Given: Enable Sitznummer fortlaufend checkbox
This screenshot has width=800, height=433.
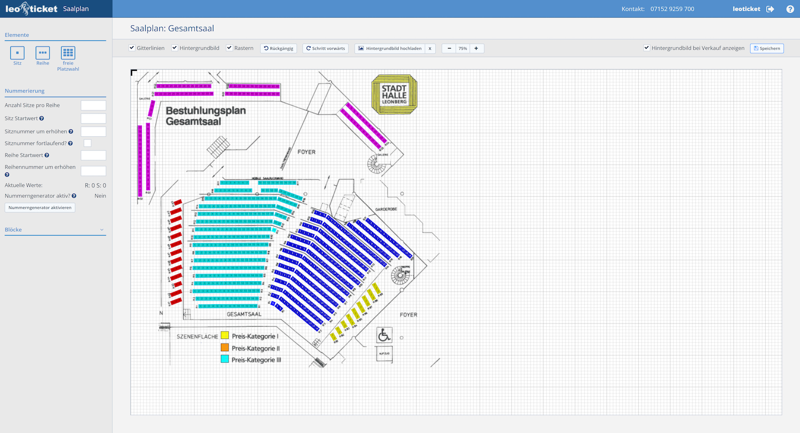Looking at the screenshot, I should coord(87,143).
